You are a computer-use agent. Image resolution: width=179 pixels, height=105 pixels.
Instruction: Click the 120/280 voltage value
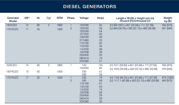(x=84, y=25)
